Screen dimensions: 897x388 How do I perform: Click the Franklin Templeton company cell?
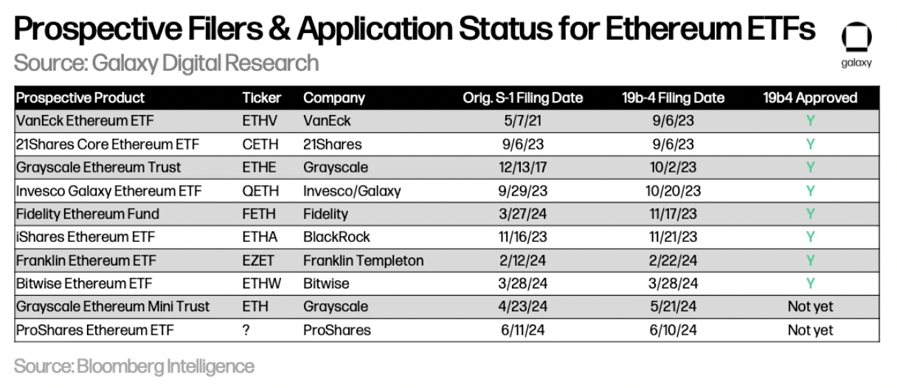[x=363, y=260]
